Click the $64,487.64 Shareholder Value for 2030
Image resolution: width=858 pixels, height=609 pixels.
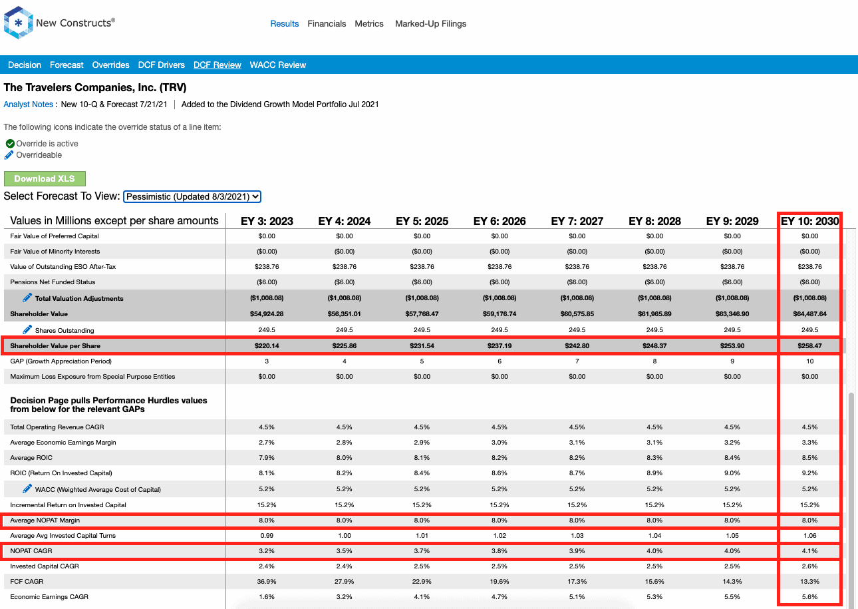click(x=810, y=314)
